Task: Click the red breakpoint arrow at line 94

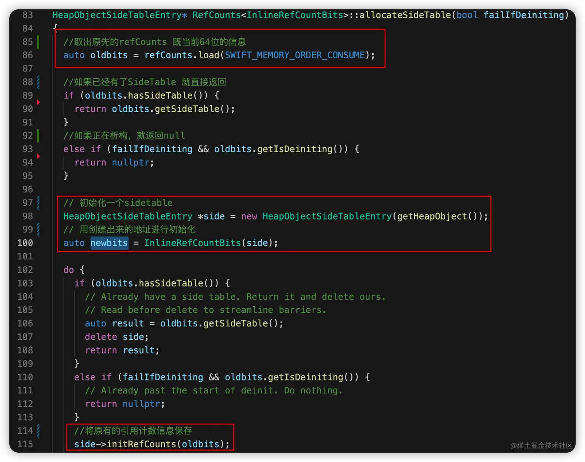Action: pyautogui.click(x=38, y=156)
